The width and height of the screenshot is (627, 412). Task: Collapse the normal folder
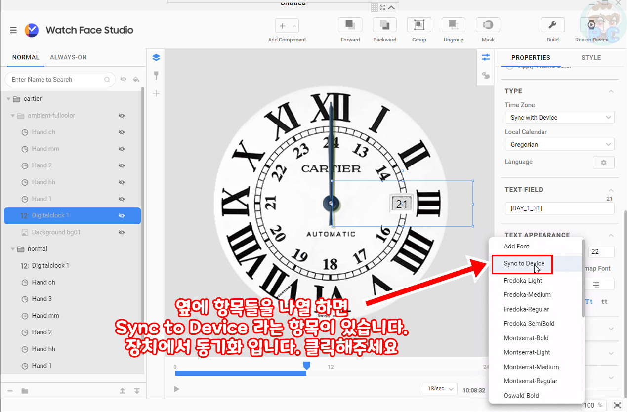click(13, 249)
